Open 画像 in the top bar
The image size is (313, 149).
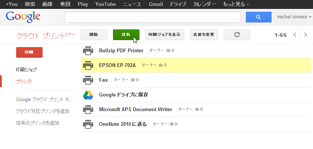pos(47,4)
